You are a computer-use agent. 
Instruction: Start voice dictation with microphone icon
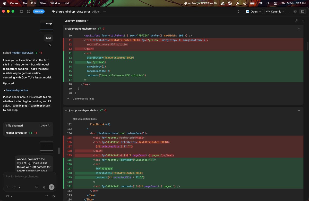(44, 187)
